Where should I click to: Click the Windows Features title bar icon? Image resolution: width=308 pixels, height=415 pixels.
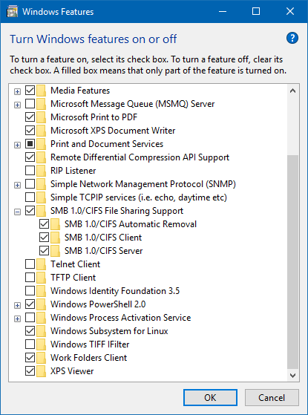tap(12, 12)
